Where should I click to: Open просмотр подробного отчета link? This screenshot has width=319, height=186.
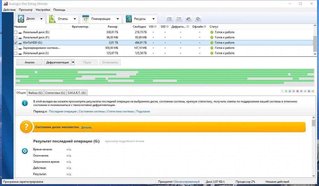coord(124,141)
